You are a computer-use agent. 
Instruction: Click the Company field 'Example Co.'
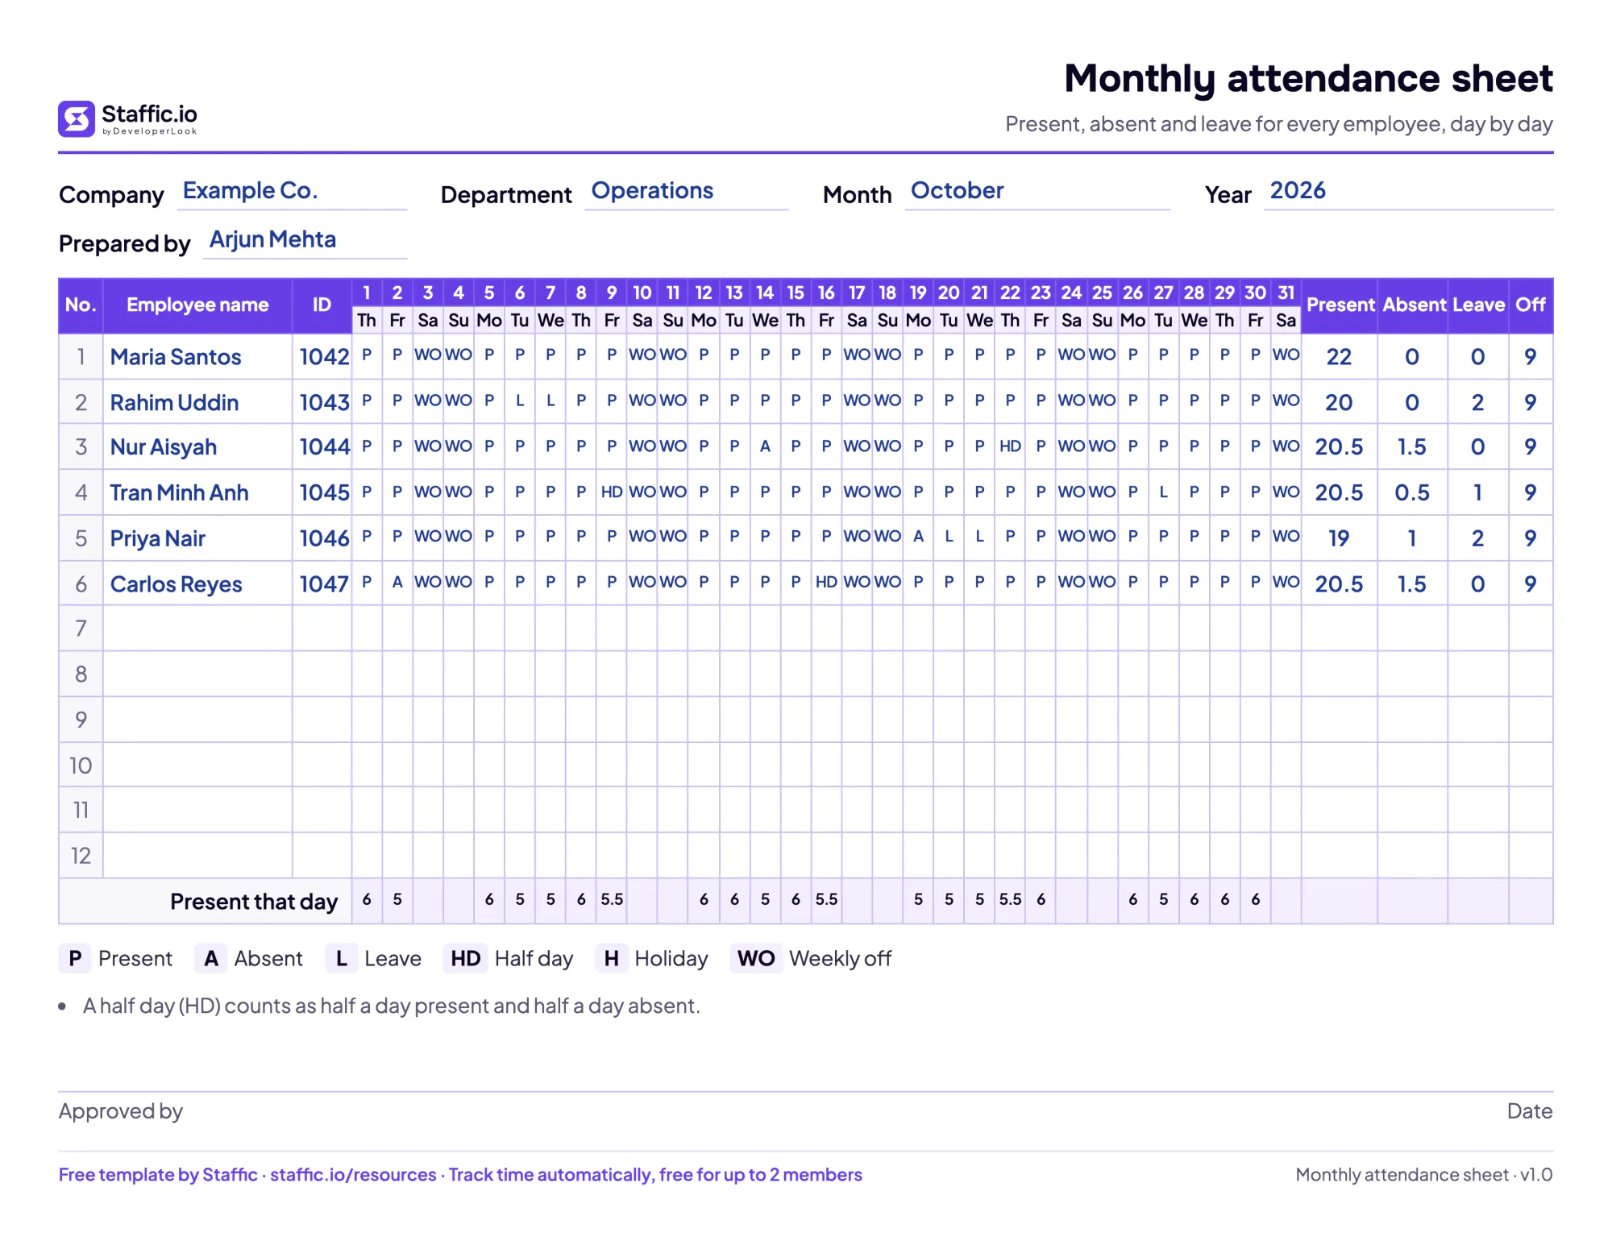pos(292,192)
